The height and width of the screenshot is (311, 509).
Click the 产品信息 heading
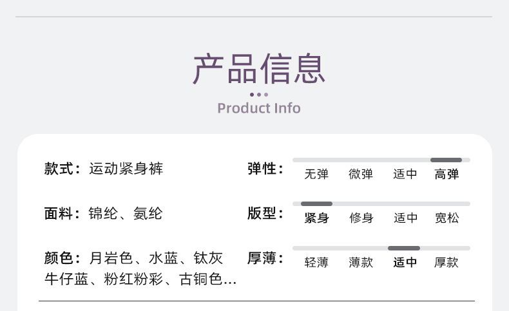(x=259, y=69)
